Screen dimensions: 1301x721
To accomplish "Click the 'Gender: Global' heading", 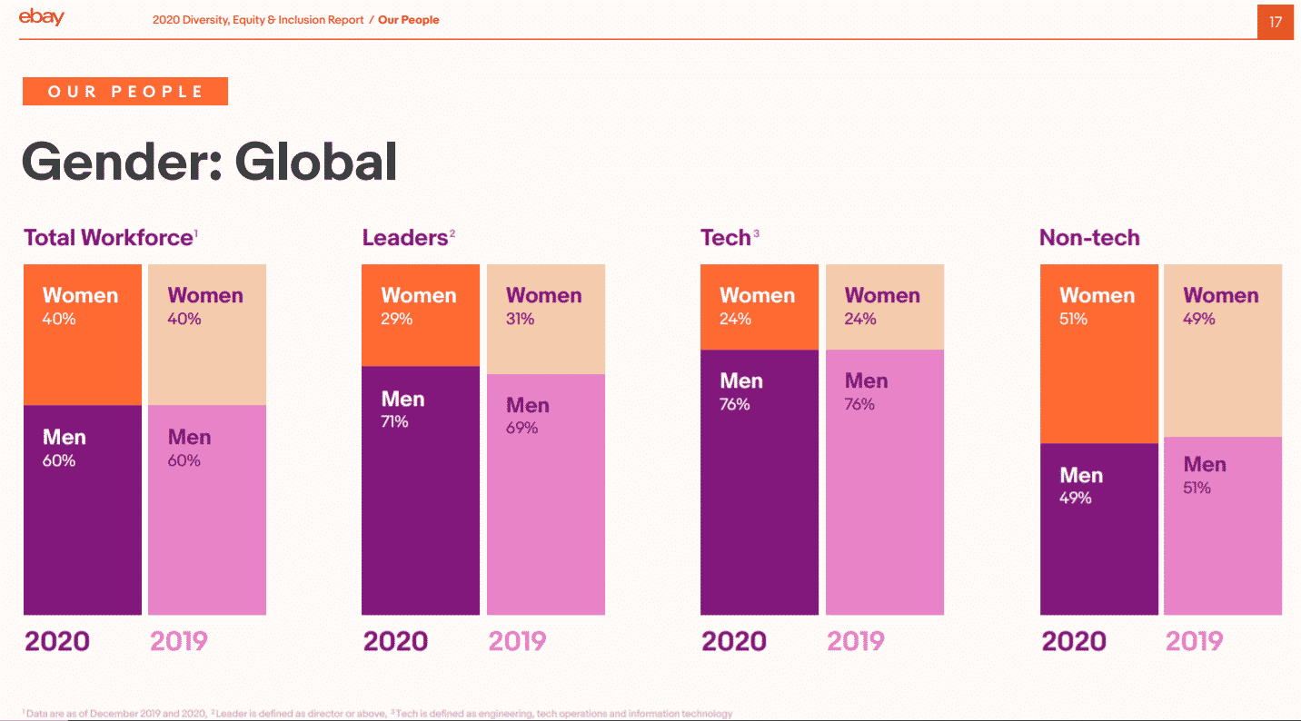I will click(209, 163).
